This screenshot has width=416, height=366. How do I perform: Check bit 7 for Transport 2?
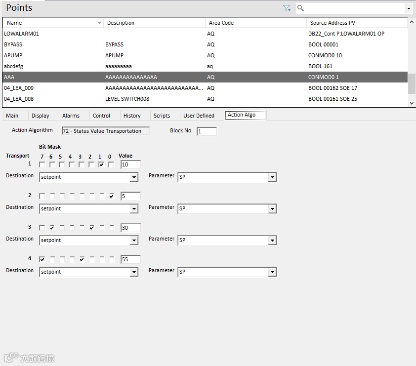42,196
